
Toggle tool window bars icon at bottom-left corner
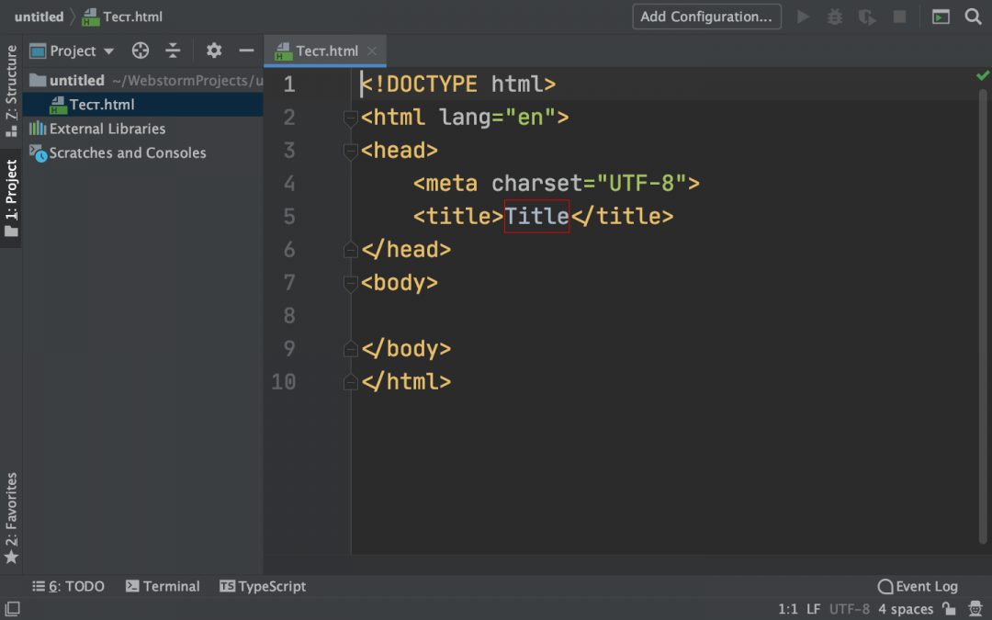tap(12, 609)
